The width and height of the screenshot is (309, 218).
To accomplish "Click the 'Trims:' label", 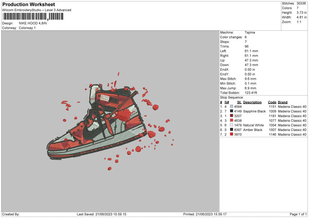I will (x=225, y=46).
